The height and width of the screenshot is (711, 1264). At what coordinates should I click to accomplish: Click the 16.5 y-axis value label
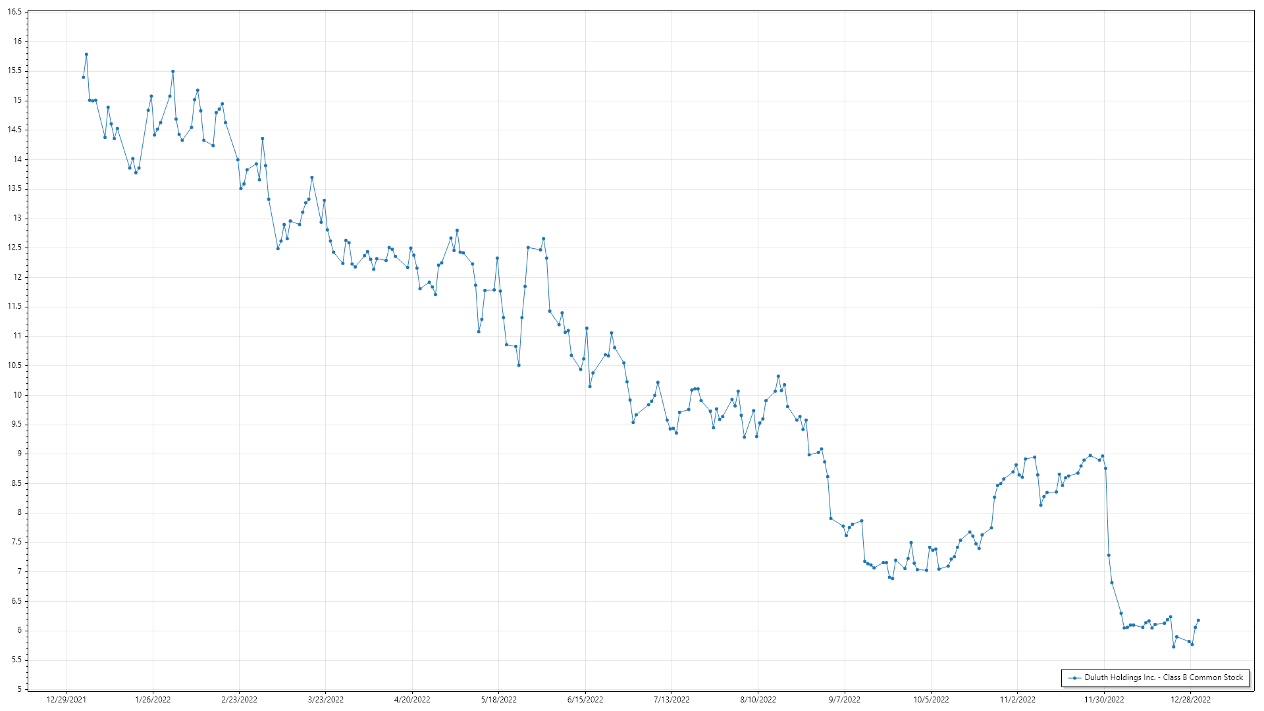pyautogui.click(x=14, y=12)
